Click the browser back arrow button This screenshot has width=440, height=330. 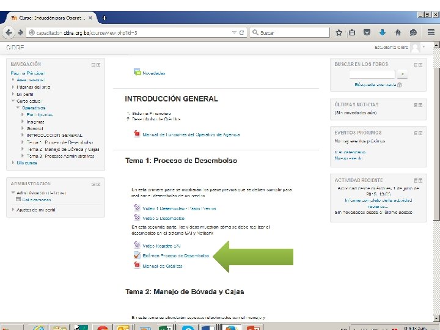[9, 32]
